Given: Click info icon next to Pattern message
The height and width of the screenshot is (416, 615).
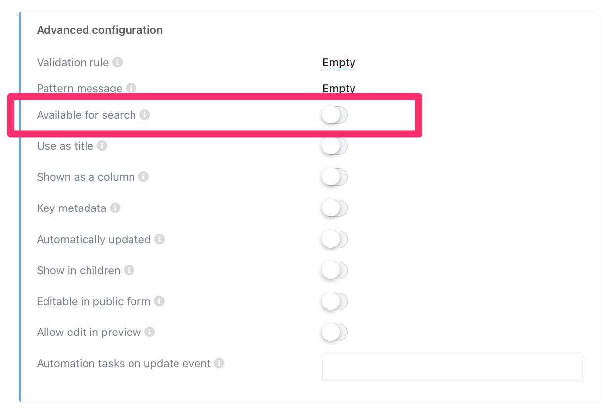Looking at the screenshot, I should coord(131,88).
